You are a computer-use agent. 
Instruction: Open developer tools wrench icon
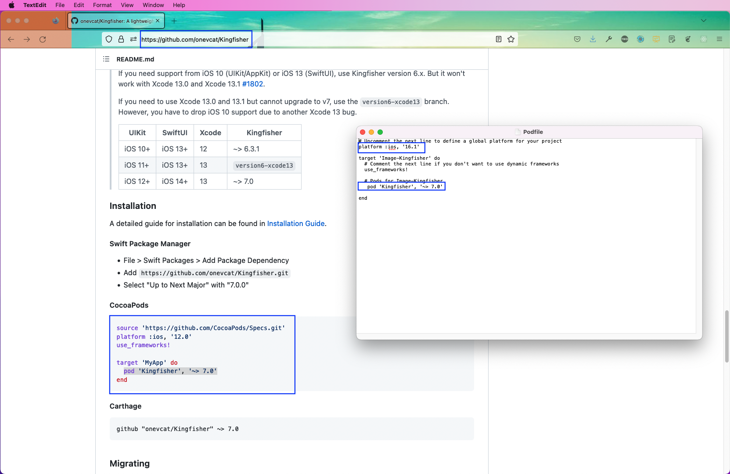pos(609,39)
